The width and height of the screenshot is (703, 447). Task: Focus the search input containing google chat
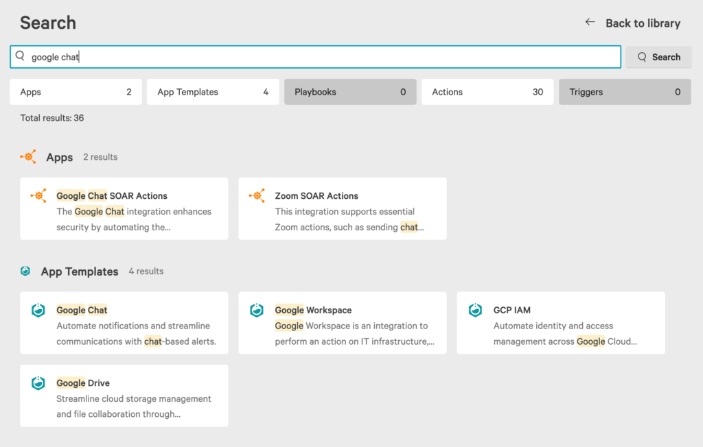tap(316, 57)
